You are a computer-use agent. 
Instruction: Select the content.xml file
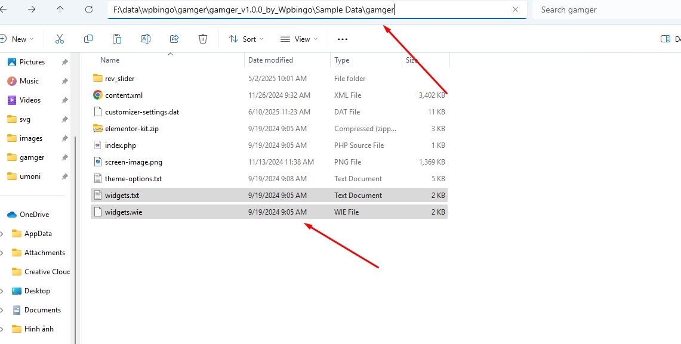click(x=124, y=95)
